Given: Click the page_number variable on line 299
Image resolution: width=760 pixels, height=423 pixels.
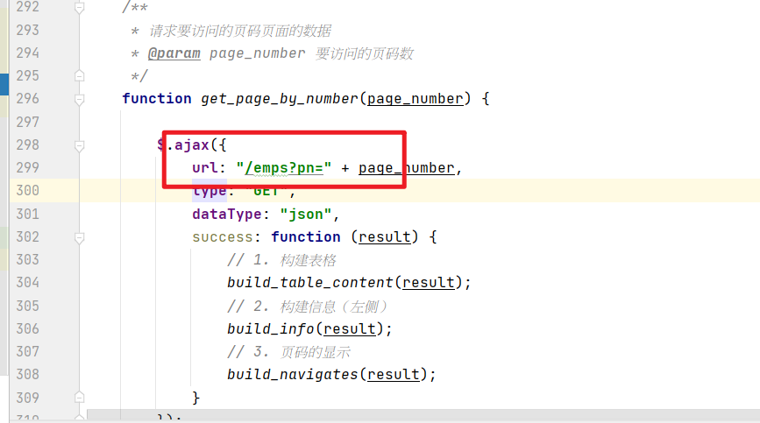Looking at the screenshot, I should coord(406,168).
